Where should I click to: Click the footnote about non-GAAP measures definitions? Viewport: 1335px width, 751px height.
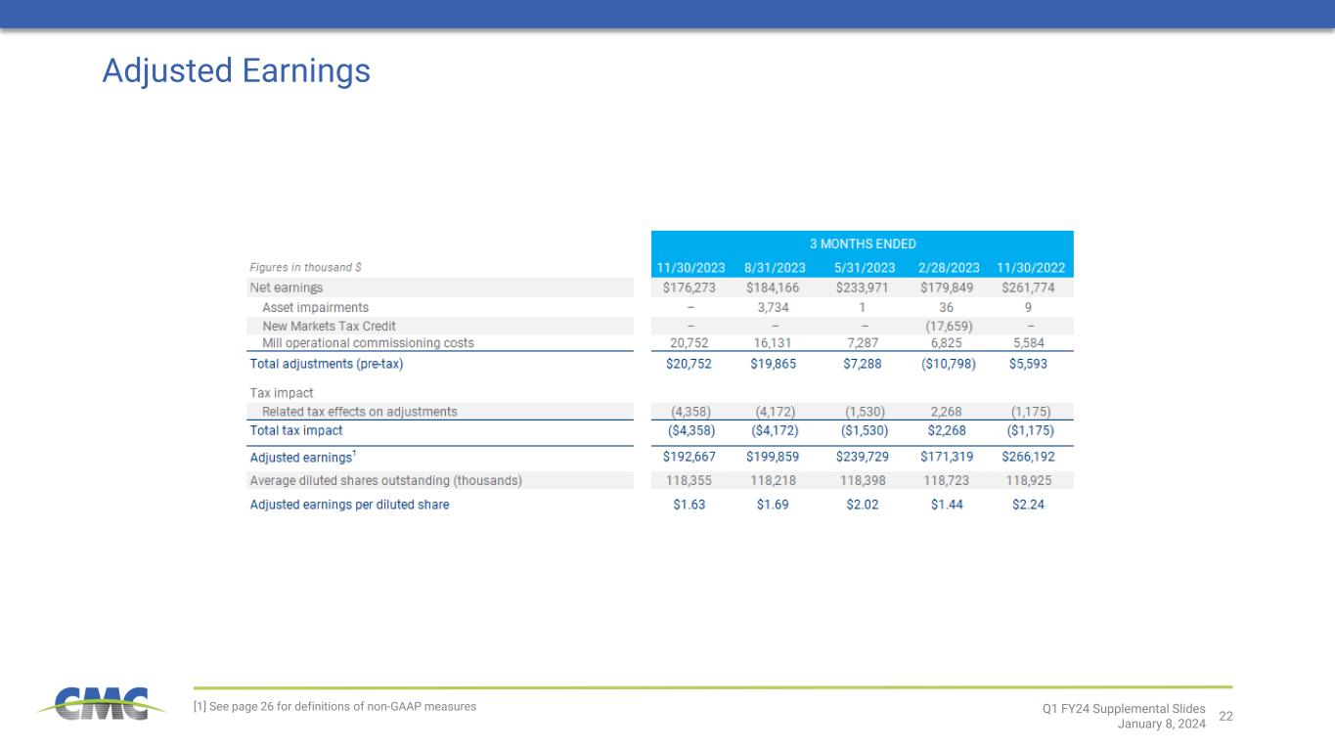coord(334,706)
